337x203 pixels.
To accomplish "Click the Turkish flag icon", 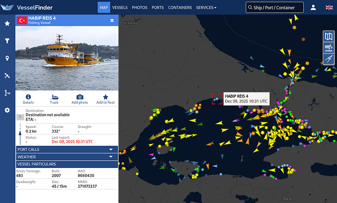I will pyautogui.click(x=22, y=20).
